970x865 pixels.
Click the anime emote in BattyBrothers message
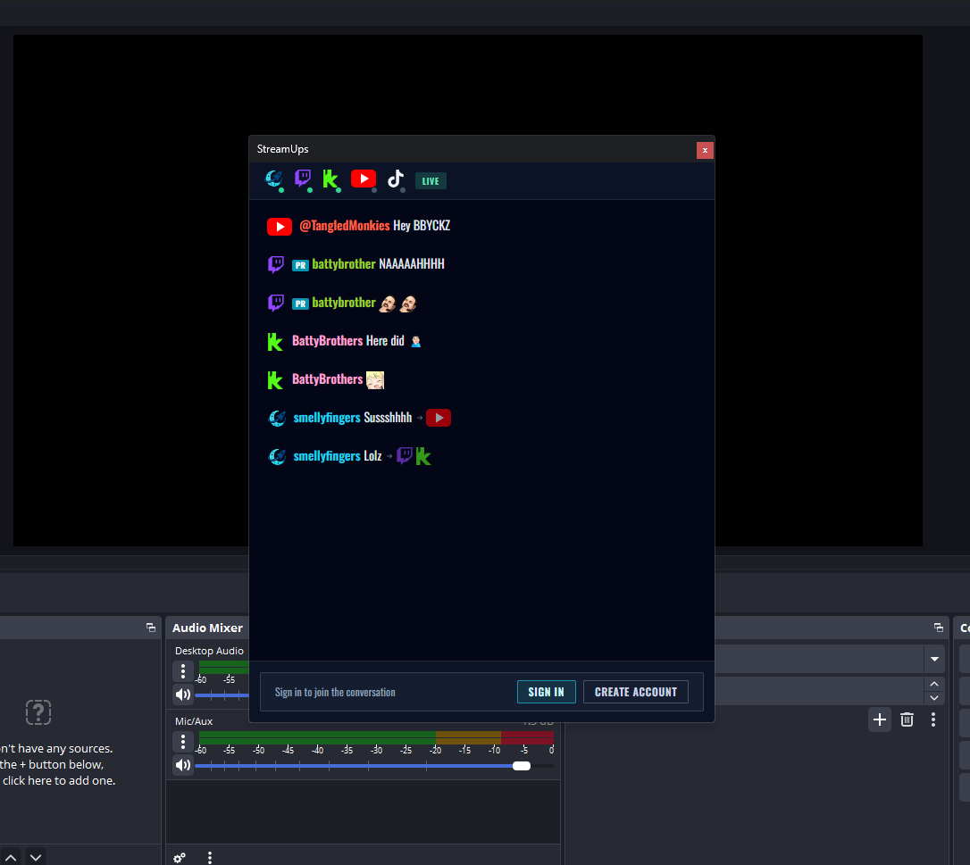coord(375,380)
